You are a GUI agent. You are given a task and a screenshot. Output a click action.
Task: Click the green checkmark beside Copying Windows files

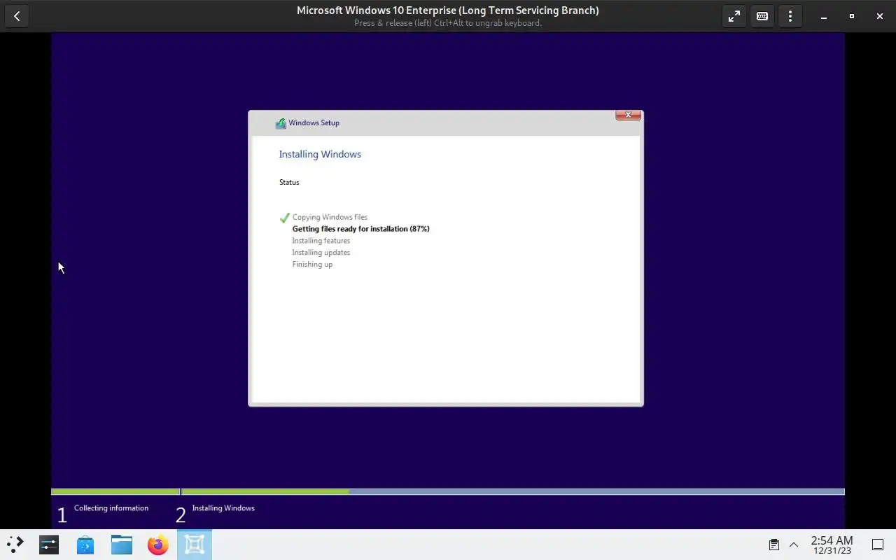[284, 218]
